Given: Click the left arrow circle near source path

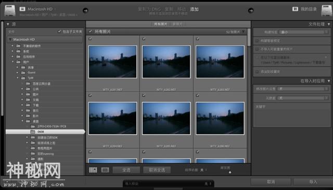Looking at the screenshot, I should coord(85,10).
